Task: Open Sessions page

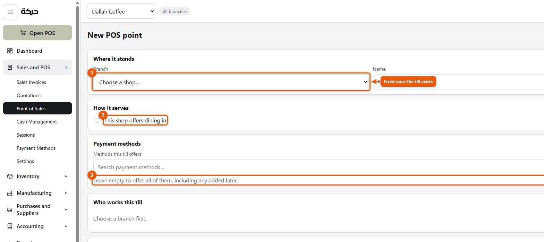Action: click(x=26, y=135)
